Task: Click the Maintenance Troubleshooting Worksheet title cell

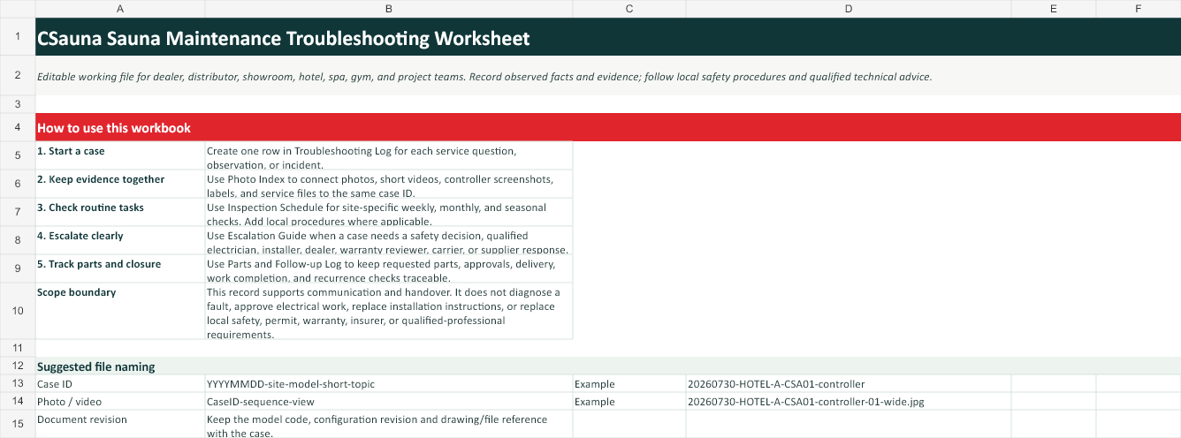Action: click(x=608, y=38)
